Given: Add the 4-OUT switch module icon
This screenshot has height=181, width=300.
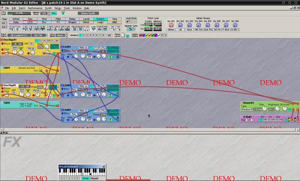Looking at the screenshot, I should [61, 28].
